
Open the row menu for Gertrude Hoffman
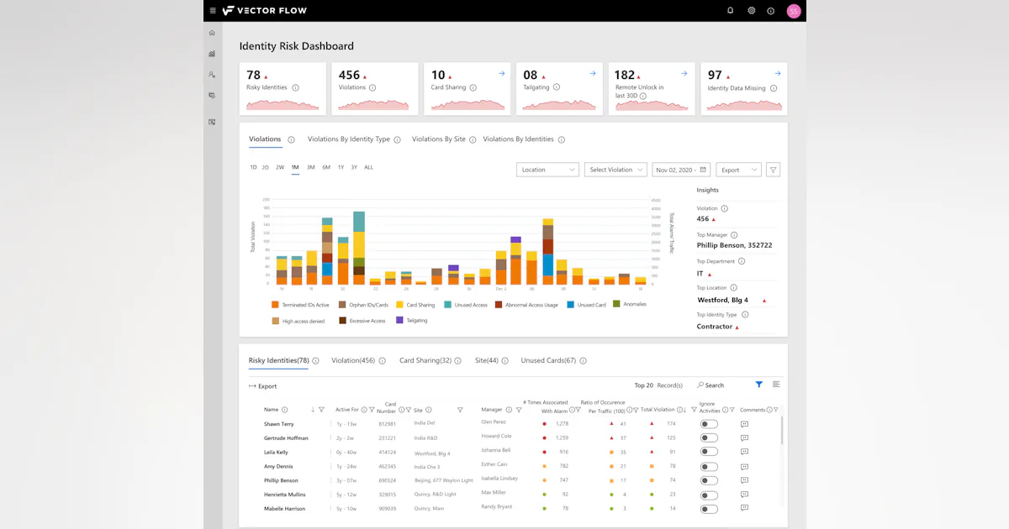[x=330, y=437]
